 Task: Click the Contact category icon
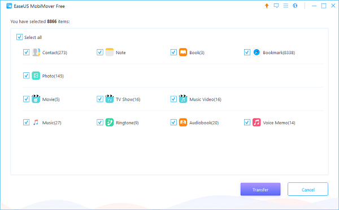36,53
